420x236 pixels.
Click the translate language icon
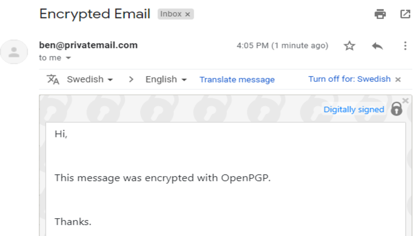pyautogui.click(x=53, y=80)
